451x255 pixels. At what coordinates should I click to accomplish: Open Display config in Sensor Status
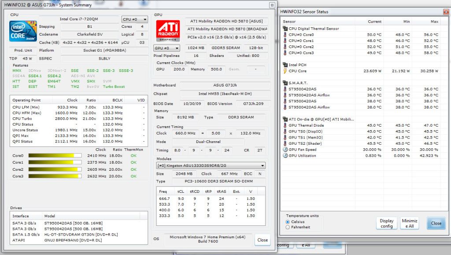[387, 223]
